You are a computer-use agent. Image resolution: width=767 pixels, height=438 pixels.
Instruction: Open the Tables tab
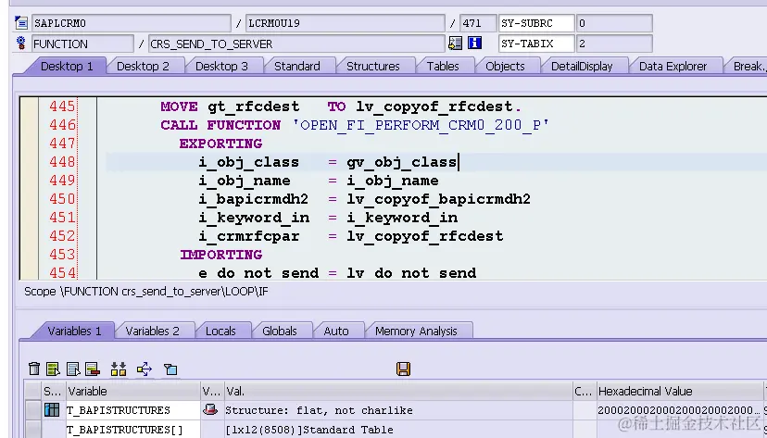tap(443, 66)
